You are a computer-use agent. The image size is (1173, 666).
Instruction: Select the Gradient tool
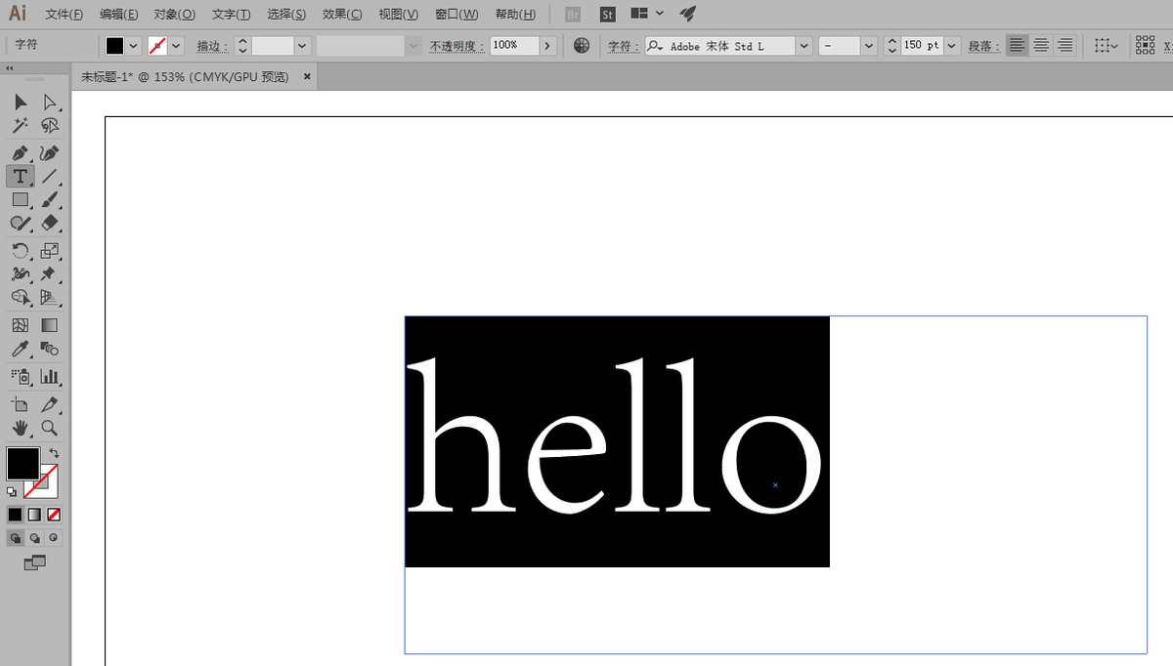50,325
